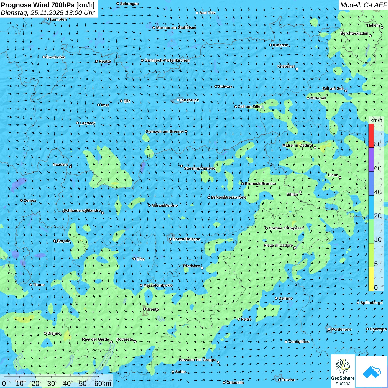Click the red 80 km/h legend color
Screen dimensions: 388x388
pos(371,136)
